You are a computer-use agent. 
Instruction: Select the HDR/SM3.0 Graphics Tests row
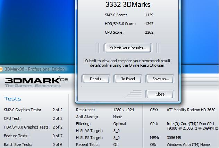click(x=33, y=127)
